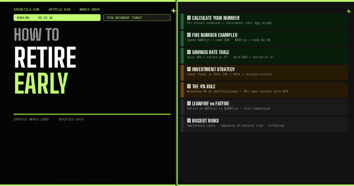Click the box icon beside Fire Number Examples
This screenshot has width=354, height=186.
(x=189, y=35)
